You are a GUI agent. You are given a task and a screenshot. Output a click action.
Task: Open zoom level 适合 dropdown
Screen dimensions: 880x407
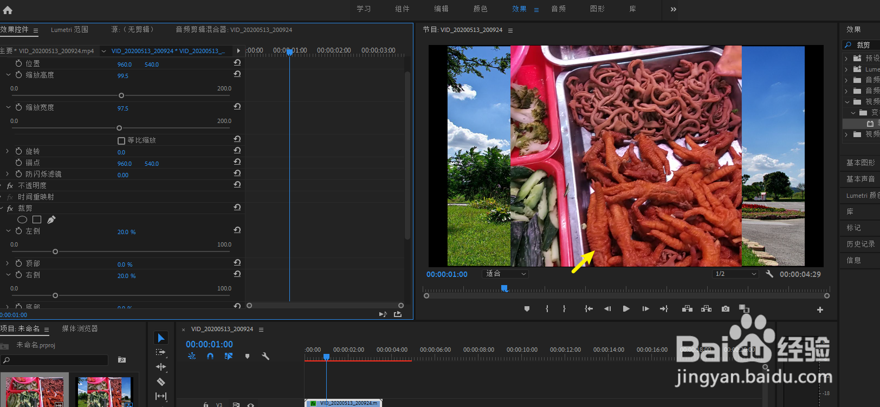505,274
